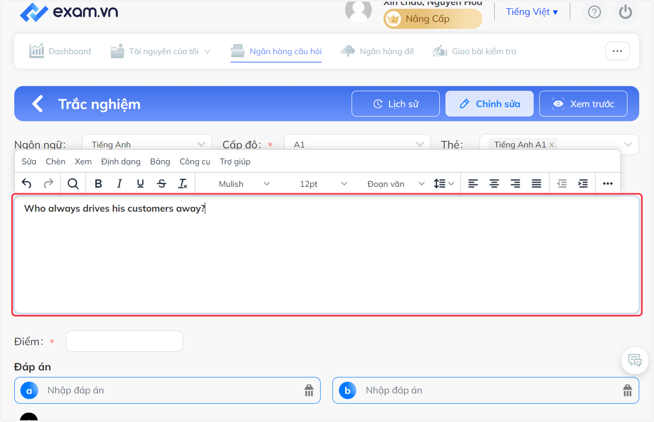
Task: Open the Xem editor menu
Action: click(83, 161)
